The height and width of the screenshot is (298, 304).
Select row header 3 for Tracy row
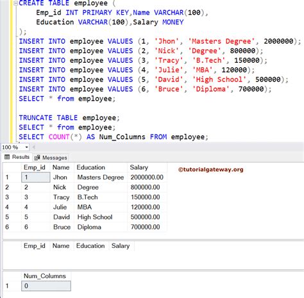pyautogui.click(x=12, y=197)
